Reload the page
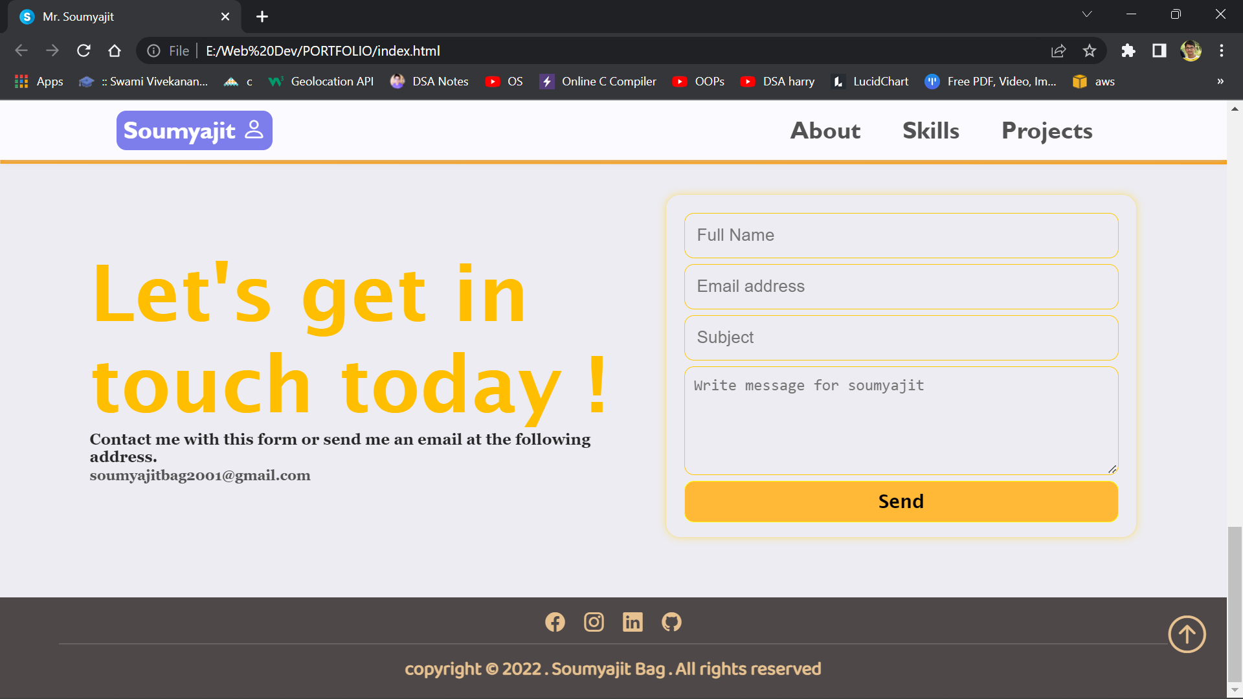This screenshot has width=1243, height=699. click(x=84, y=50)
